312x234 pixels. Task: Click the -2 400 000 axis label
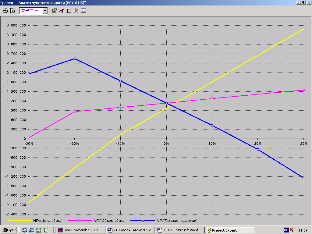coord(16,214)
